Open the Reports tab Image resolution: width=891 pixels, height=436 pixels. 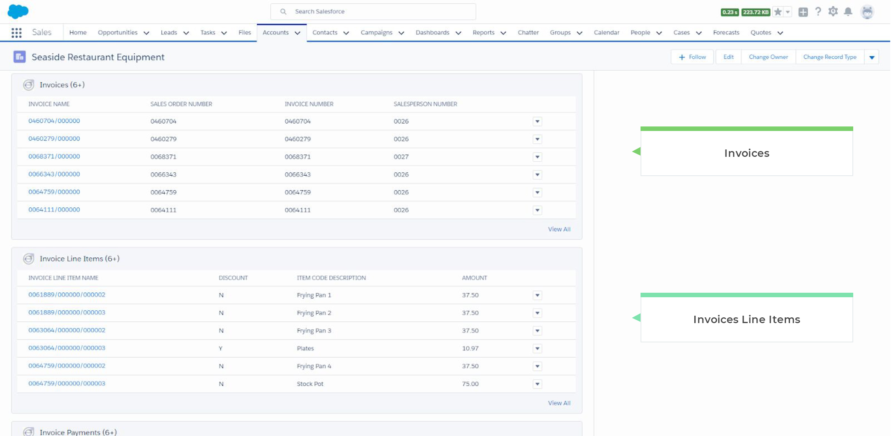click(484, 32)
